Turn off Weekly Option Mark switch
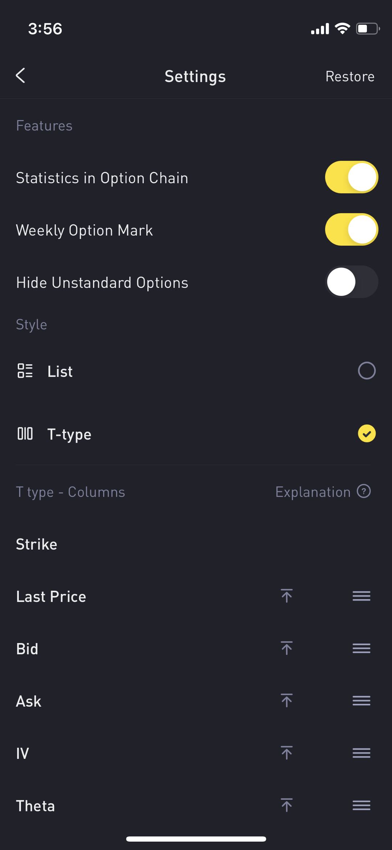Viewport: 392px width, 850px height. (x=351, y=229)
